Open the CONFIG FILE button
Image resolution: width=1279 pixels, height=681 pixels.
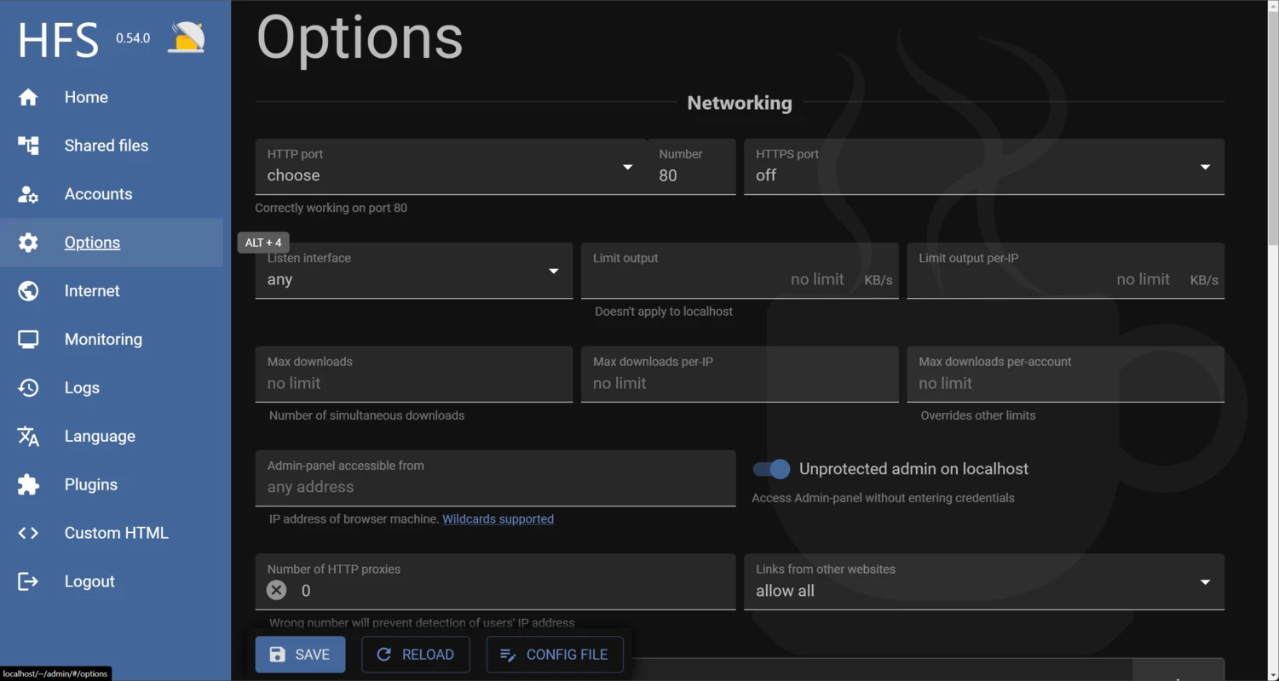tap(555, 655)
